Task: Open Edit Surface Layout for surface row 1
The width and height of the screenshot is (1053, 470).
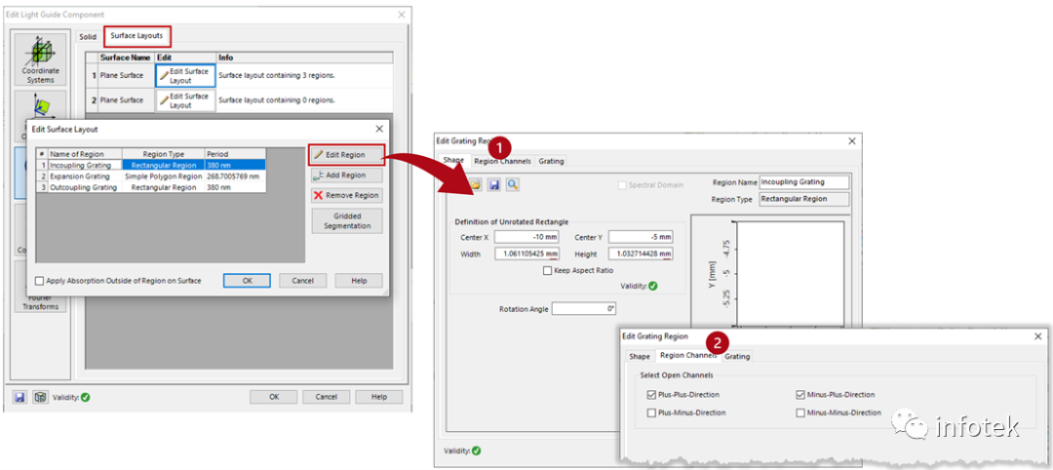Action: point(185,76)
